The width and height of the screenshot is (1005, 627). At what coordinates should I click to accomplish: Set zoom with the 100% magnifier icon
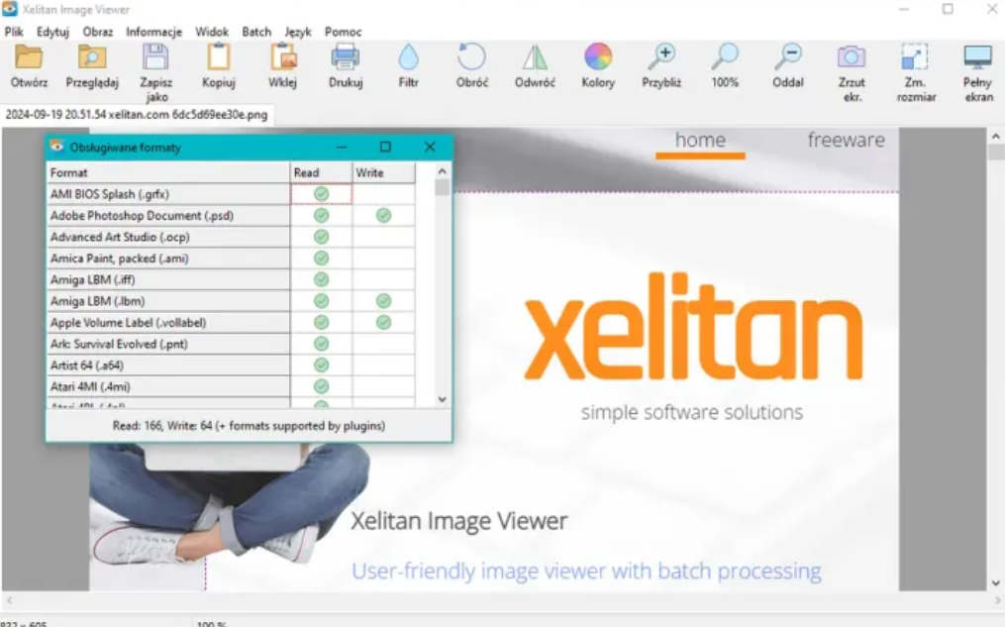[x=724, y=57]
